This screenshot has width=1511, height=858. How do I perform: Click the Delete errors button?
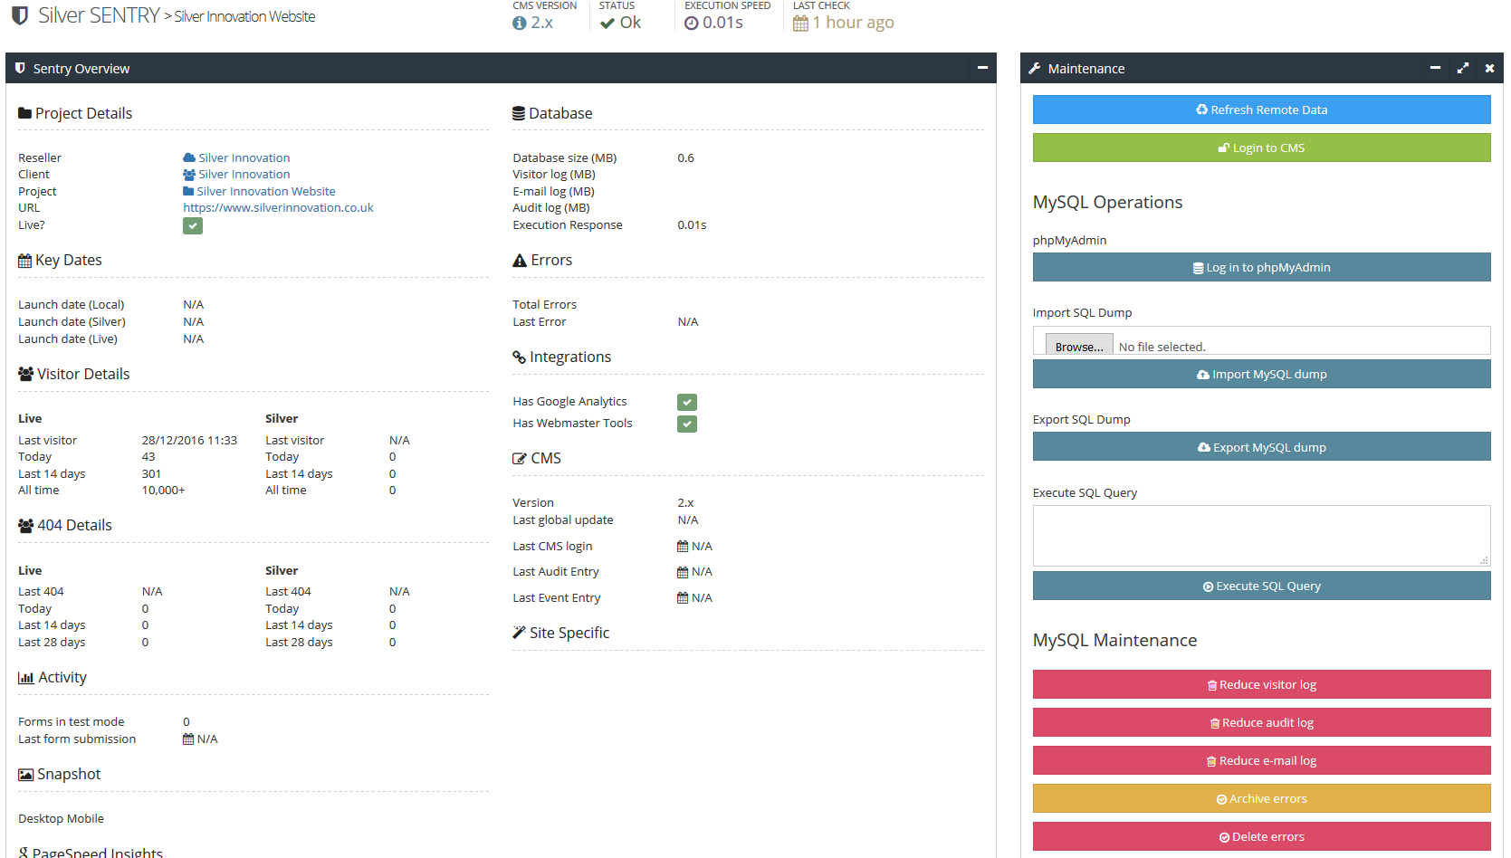pyautogui.click(x=1261, y=836)
